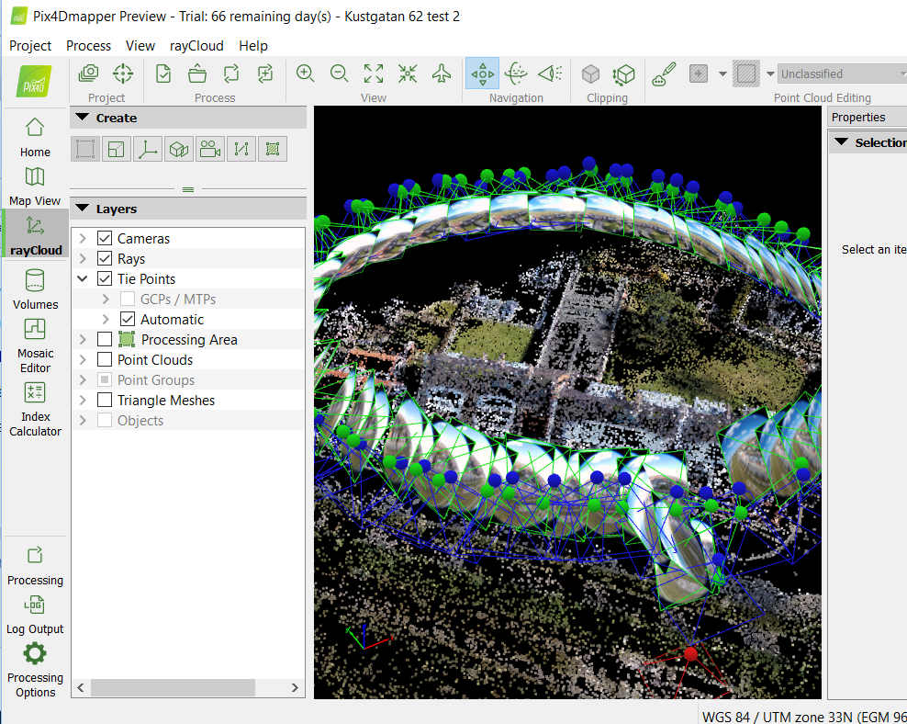This screenshot has height=724, width=907.
Task: Enable the Triangle Meshes checkbox
Action: [105, 400]
